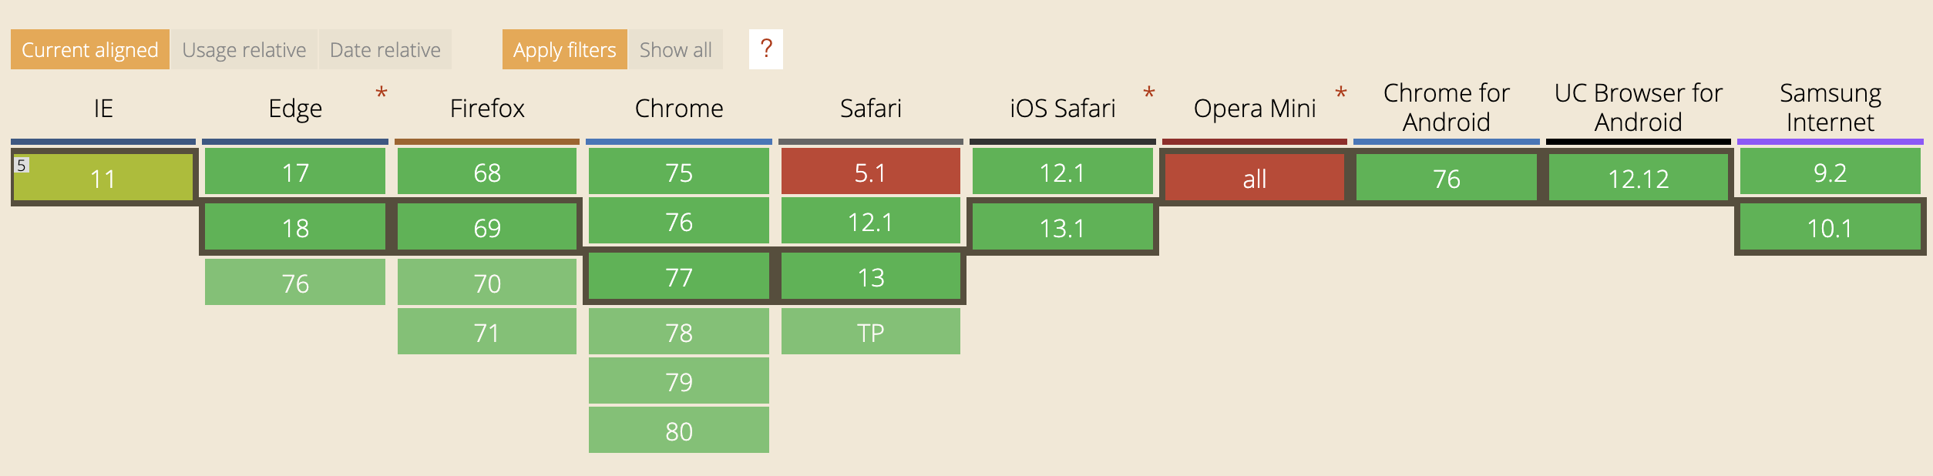The image size is (1933, 476).
Task: Switch to Usage relative view
Action: [x=244, y=49]
